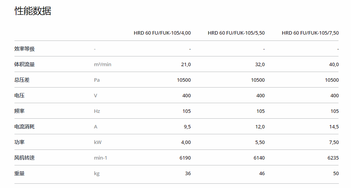Click the 性能数据 heading
The height and width of the screenshot is (188, 351).
click(x=33, y=11)
